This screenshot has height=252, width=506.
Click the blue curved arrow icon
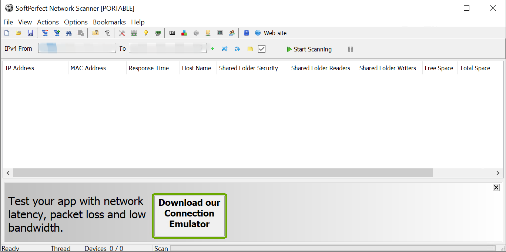click(237, 49)
